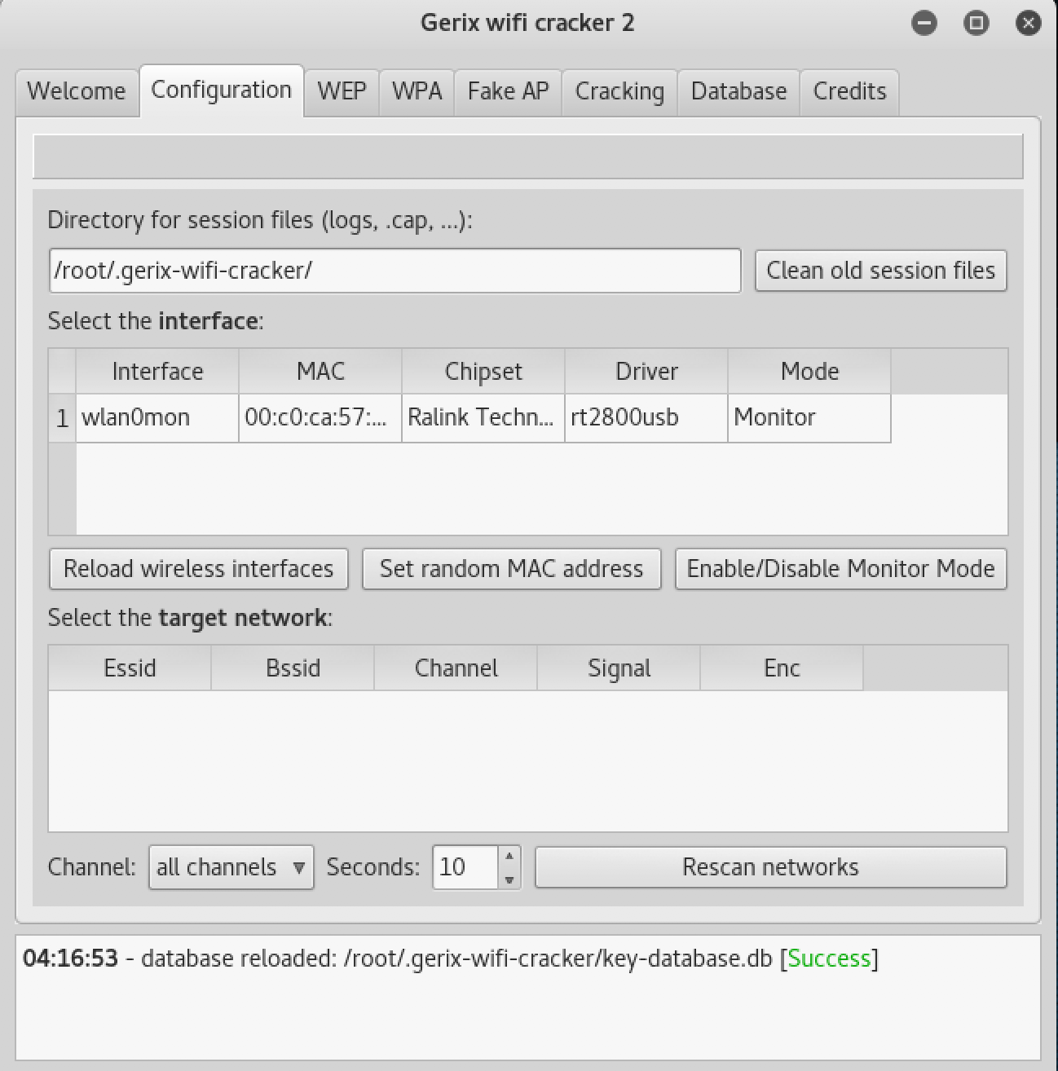This screenshot has height=1071, width=1058.
Task: Switch to the WEP tab
Action: coord(341,91)
